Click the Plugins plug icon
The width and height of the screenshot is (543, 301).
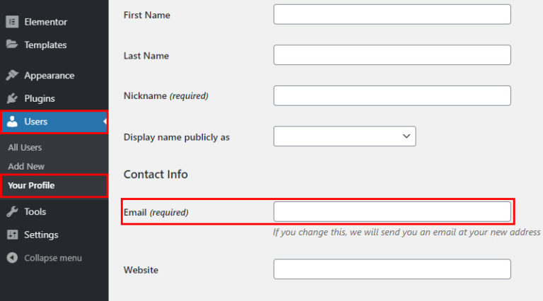12,98
